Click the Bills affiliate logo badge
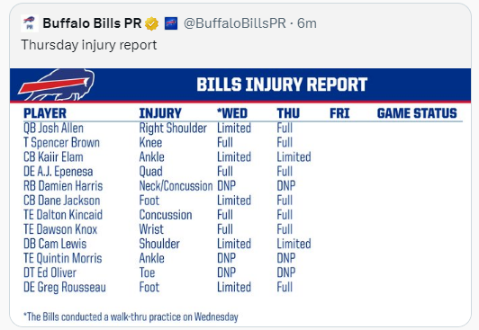This screenshot has width=479, height=330. coord(171,23)
